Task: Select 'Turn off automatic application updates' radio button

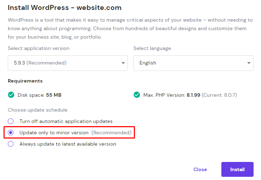Action: pos(11,121)
